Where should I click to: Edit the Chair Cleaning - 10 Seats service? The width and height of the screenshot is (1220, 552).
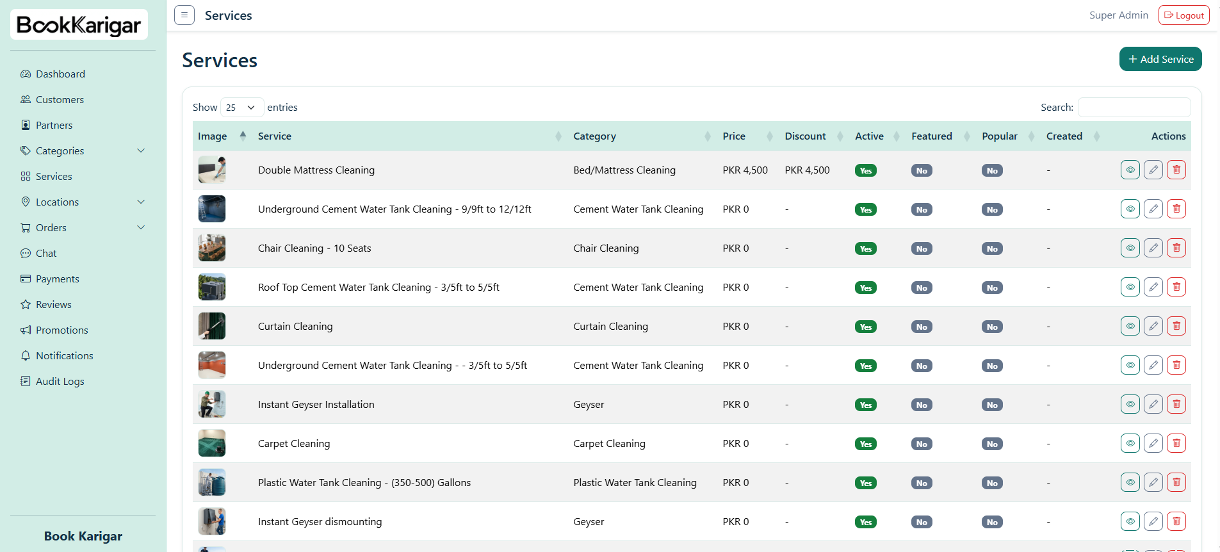(1153, 248)
